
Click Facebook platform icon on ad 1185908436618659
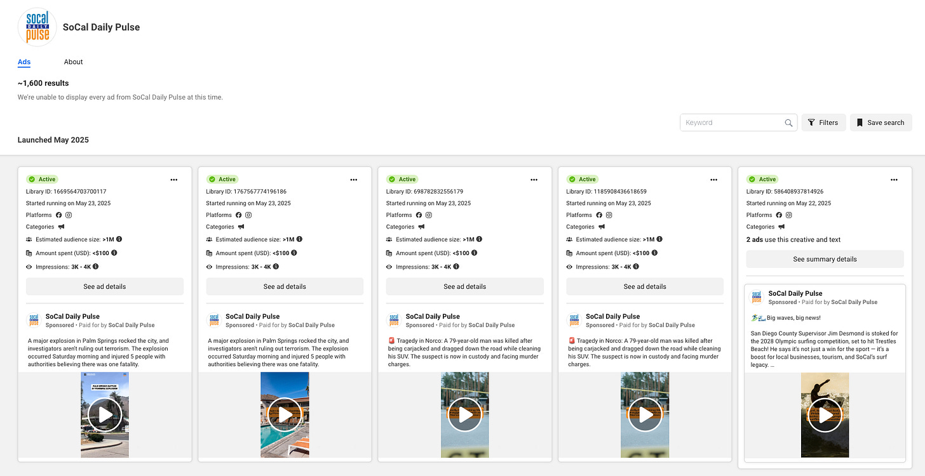pyautogui.click(x=599, y=215)
